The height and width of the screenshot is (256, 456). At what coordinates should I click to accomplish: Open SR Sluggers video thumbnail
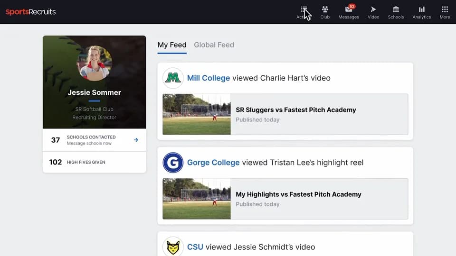pos(197,114)
